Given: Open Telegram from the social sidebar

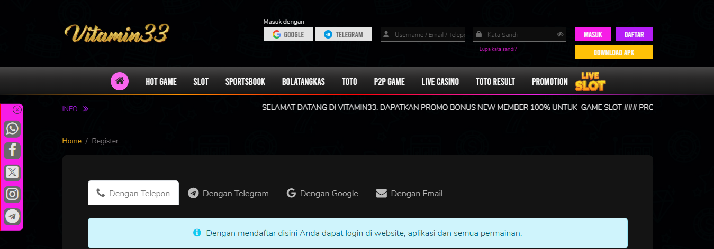Looking at the screenshot, I should point(12,216).
